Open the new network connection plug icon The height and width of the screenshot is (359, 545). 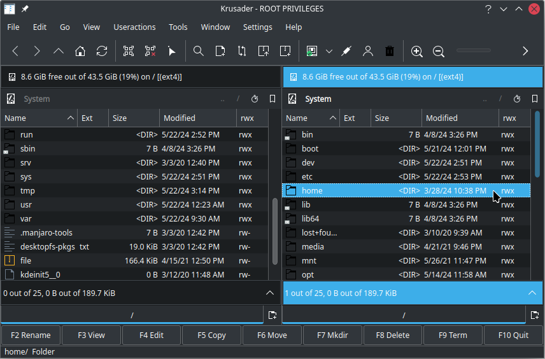pos(346,52)
